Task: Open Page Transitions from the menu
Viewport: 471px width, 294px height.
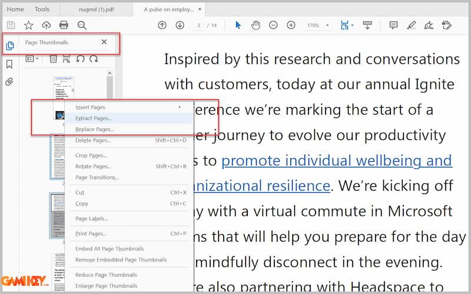Action: pos(129,178)
